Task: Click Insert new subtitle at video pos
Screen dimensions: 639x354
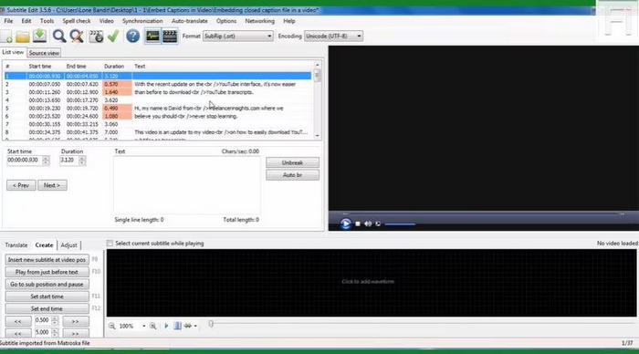Action: click(47, 259)
